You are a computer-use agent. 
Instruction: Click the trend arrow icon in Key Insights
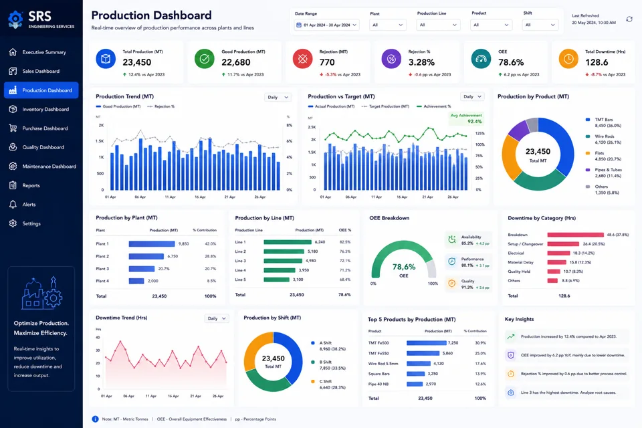click(510, 336)
